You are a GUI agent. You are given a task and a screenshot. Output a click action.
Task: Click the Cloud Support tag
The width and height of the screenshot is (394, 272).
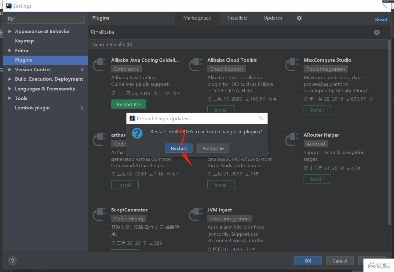tap(227, 69)
